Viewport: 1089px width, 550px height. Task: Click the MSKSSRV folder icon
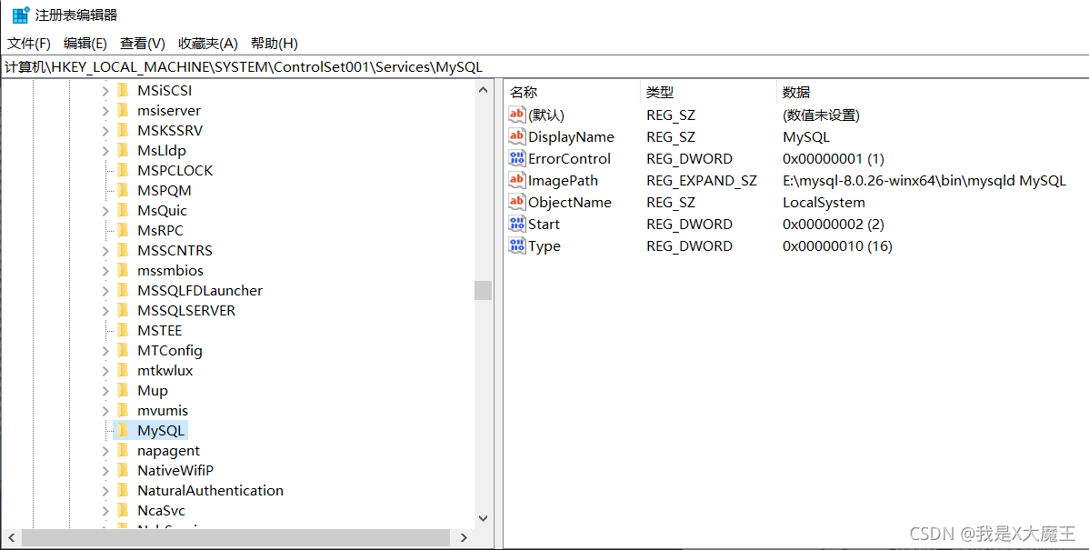(x=123, y=131)
